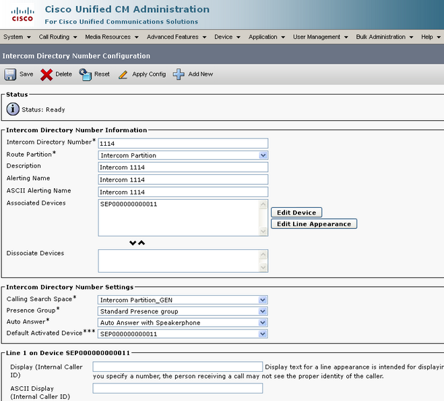Open the Call Routing menu
This screenshot has height=401, width=444.
pyautogui.click(x=58, y=37)
